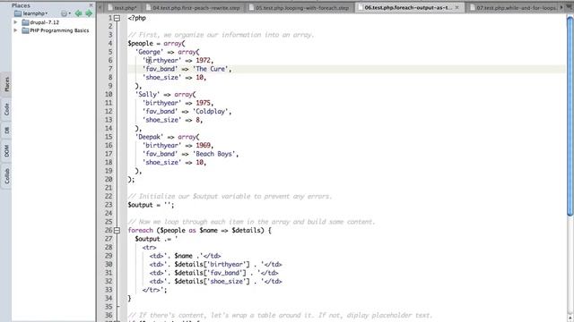The height and width of the screenshot is (322, 574).
Task: Click the vertical editor scrollbar thumb
Action: coord(570,116)
